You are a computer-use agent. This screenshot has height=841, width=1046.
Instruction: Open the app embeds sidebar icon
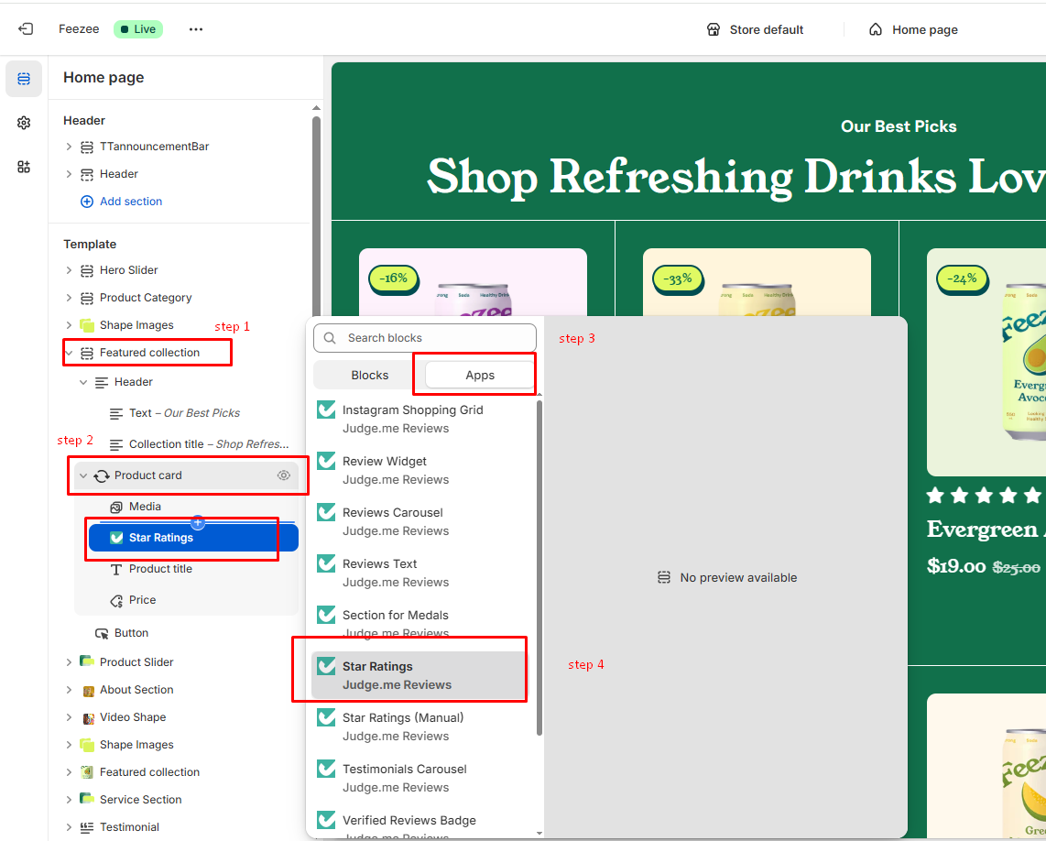pyautogui.click(x=24, y=167)
